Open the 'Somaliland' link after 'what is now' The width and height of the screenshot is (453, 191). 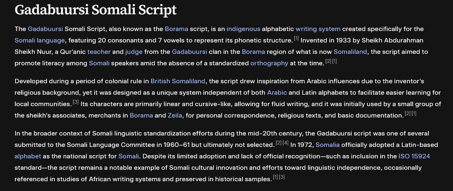350,52
